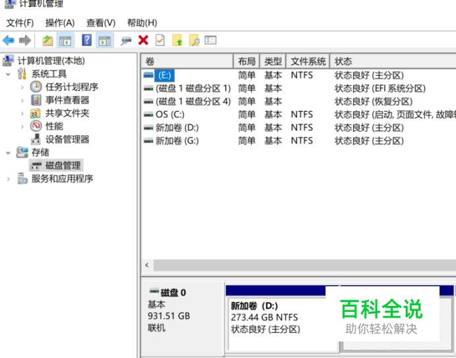
Task: Select 事件查看器 in the tree
Action: 67,100
